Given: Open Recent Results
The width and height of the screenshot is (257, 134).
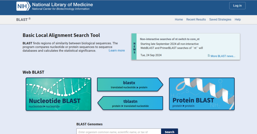Looking at the screenshot, I should 196,20.
